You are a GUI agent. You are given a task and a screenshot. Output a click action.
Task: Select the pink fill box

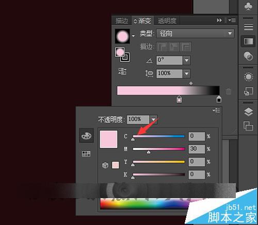click(120, 52)
